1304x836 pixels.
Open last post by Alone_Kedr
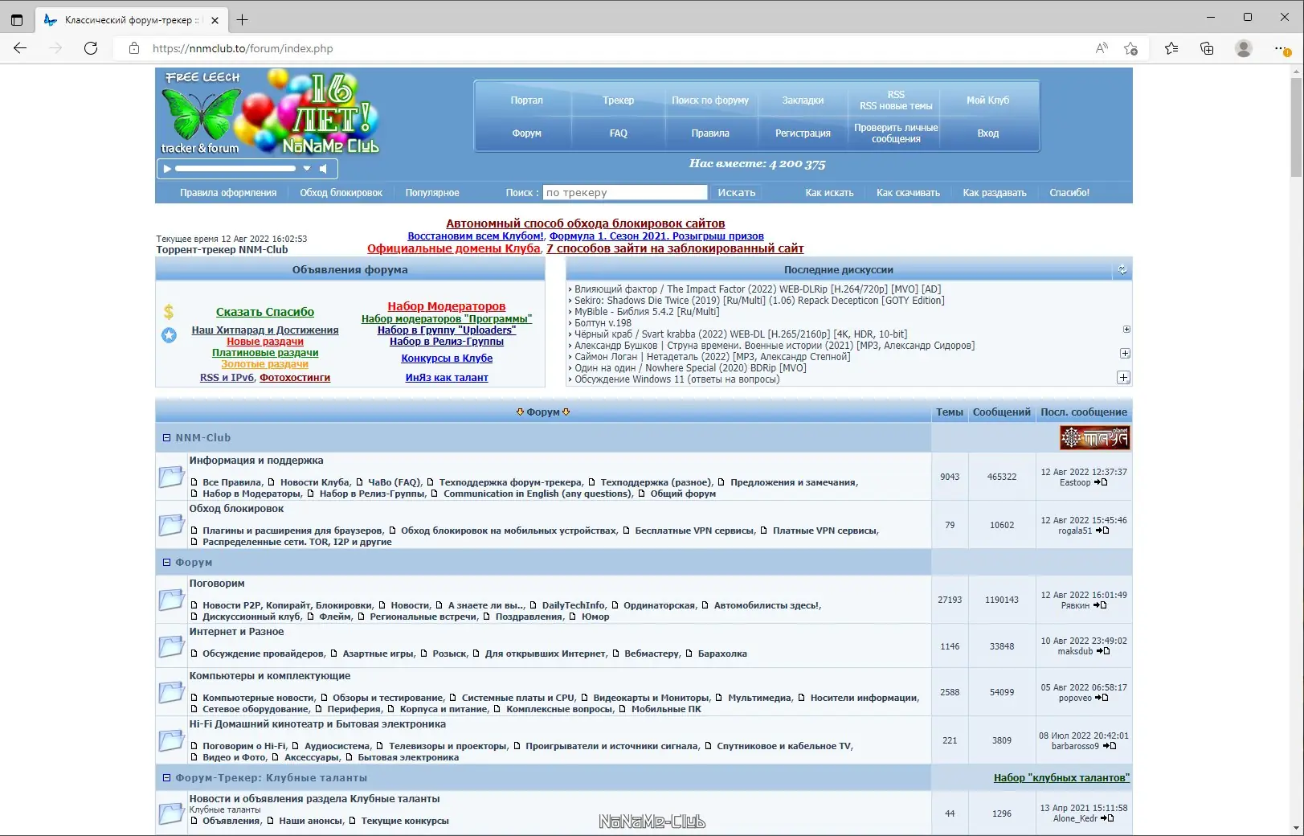point(1108,818)
